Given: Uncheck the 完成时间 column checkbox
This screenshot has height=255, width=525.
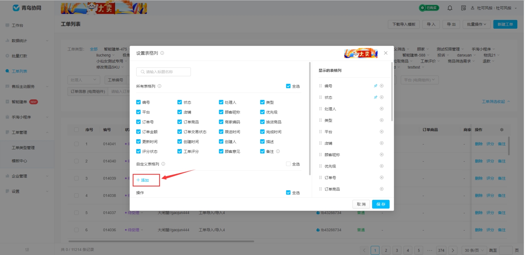Looking at the screenshot, I should click(262, 132).
